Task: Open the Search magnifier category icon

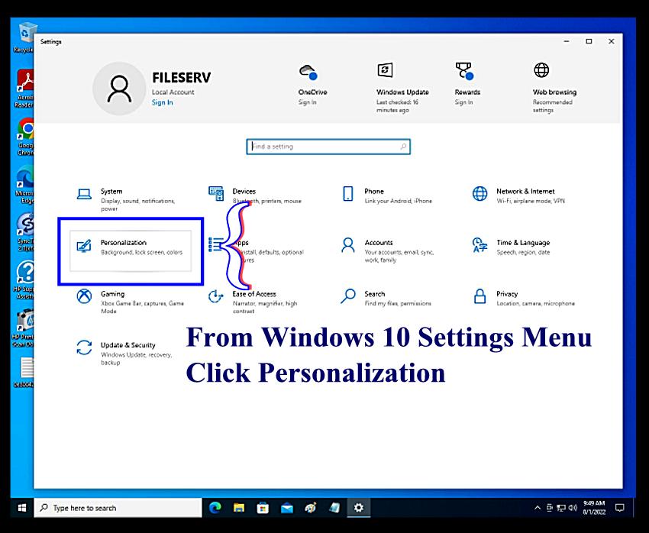Action: (348, 296)
